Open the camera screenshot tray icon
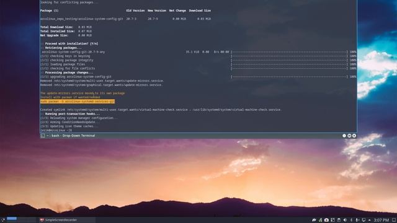The image size is (397, 223). coord(326,220)
